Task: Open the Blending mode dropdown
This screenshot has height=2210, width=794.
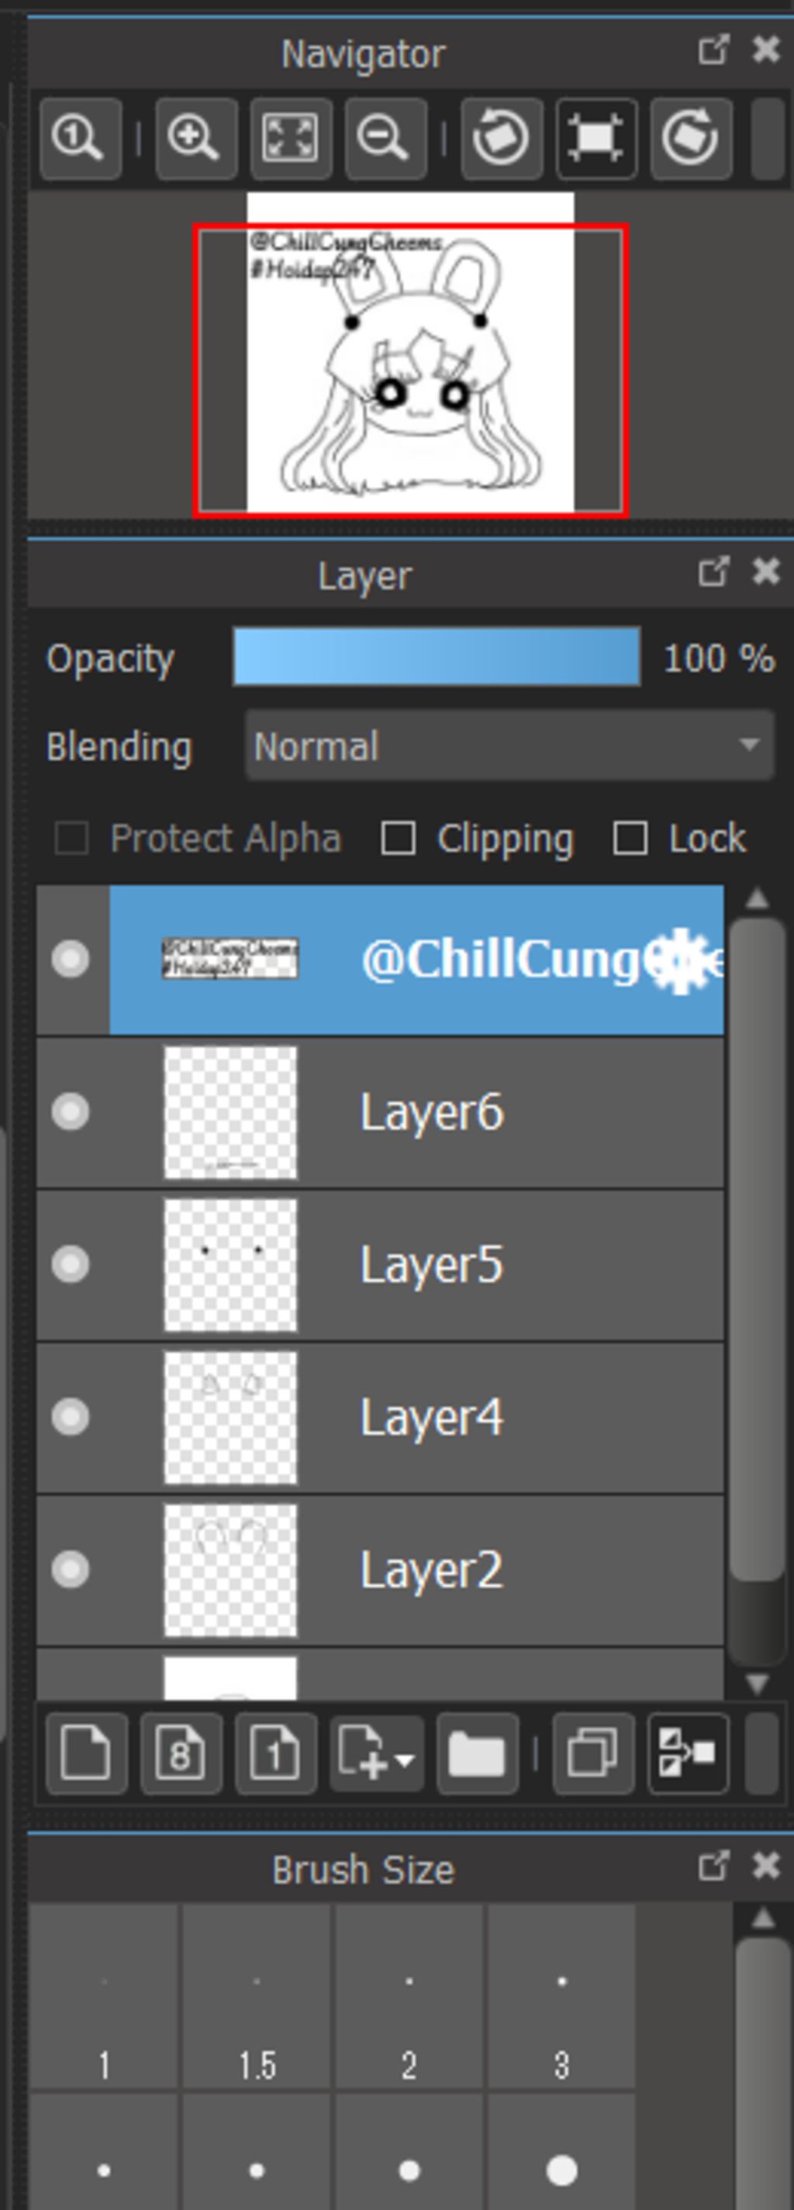Action: 510,746
